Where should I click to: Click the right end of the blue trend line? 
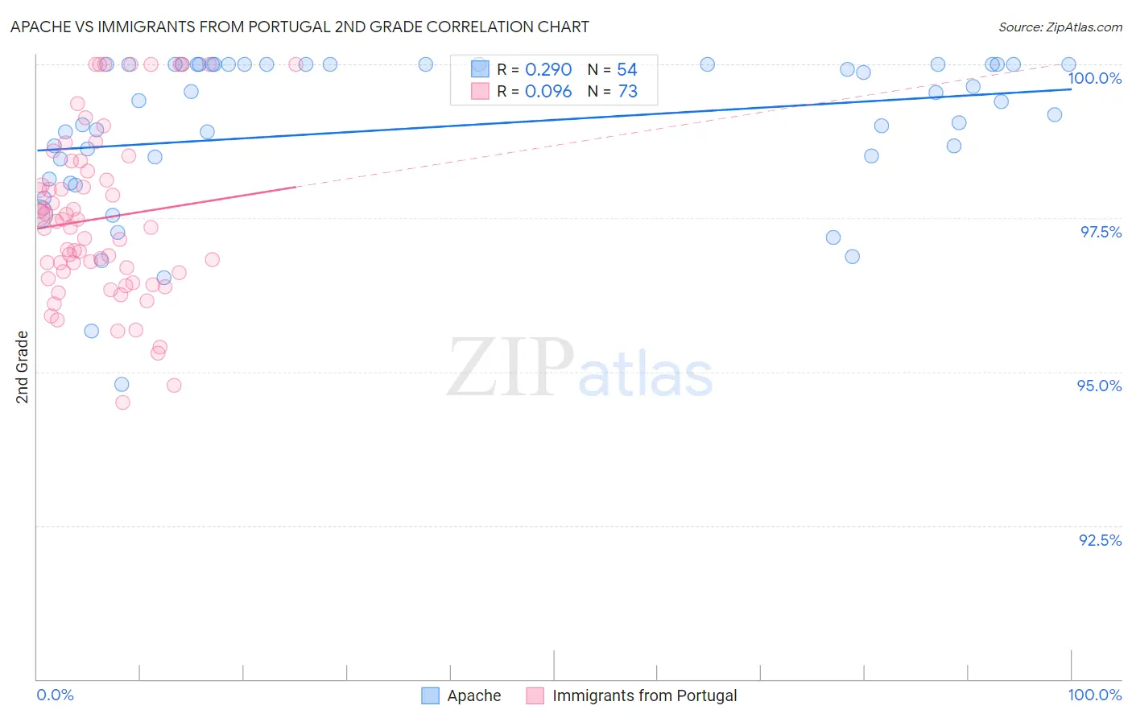tap(1071, 89)
